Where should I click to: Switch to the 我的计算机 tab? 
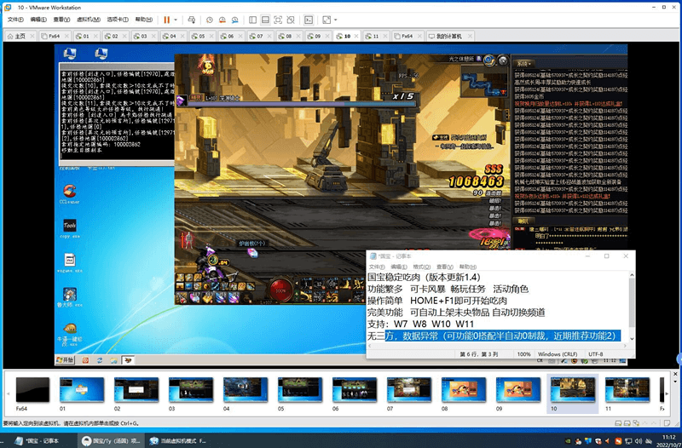449,36
